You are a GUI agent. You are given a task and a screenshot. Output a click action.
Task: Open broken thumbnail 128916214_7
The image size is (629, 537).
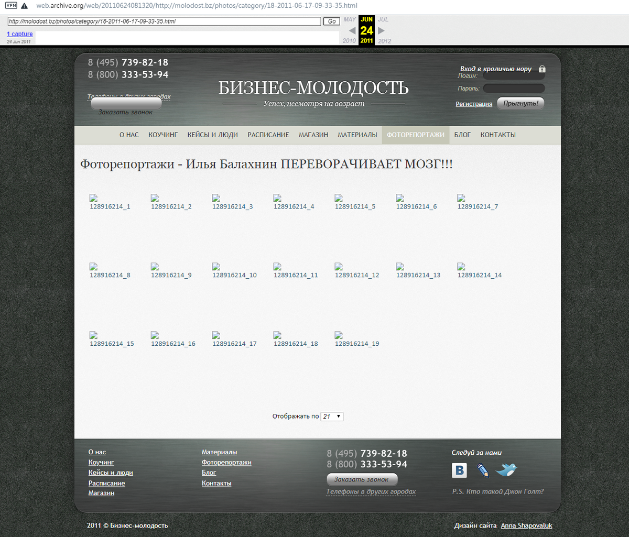(x=461, y=198)
